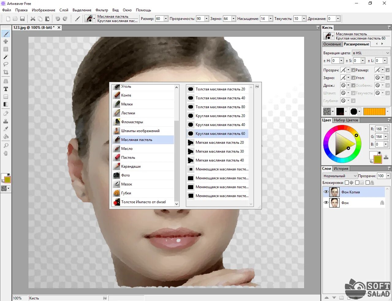
Task: Pick Толстая масляная пастель 80 variant
Action: point(217,107)
